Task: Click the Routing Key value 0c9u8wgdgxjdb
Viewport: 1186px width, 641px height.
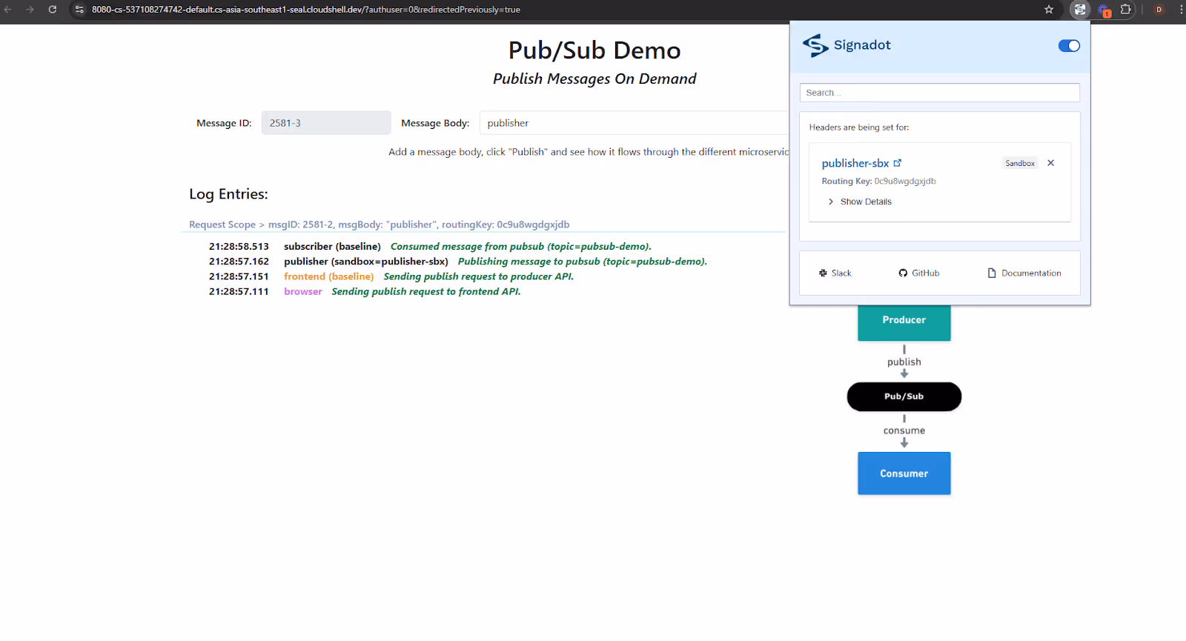Action: pos(905,181)
